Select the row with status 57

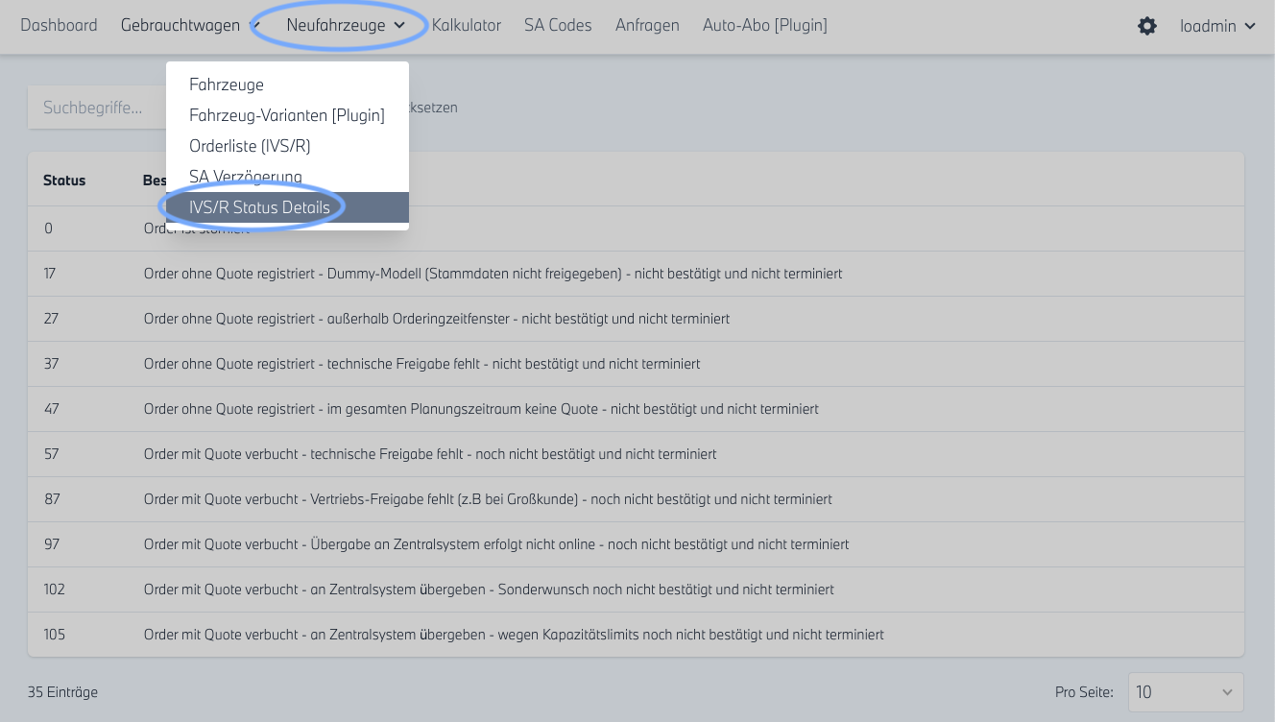pos(430,453)
